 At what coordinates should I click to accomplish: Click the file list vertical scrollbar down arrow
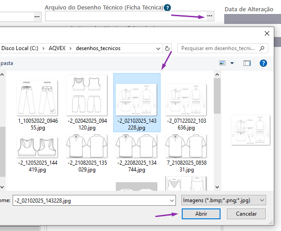(x=217, y=187)
